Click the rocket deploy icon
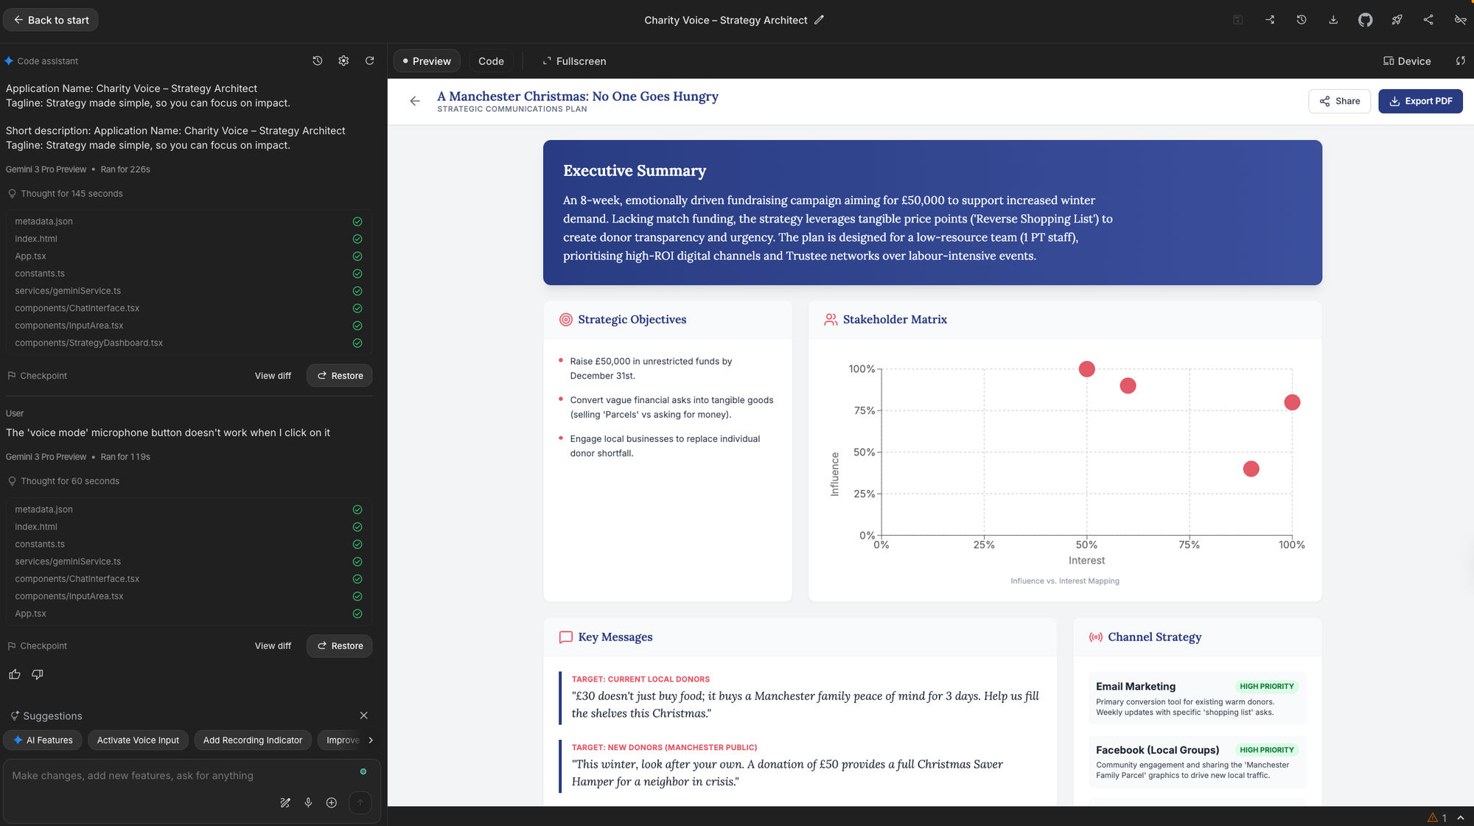This screenshot has width=1474, height=826. 1397,20
